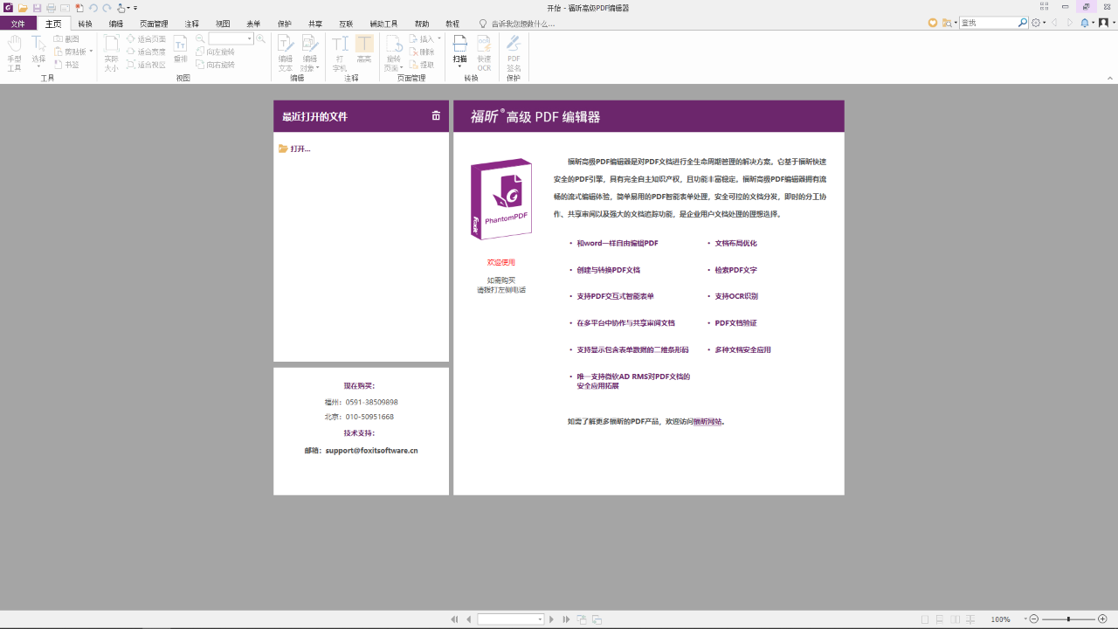Go to first page in status bar
1118x629 pixels.
point(454,619)
